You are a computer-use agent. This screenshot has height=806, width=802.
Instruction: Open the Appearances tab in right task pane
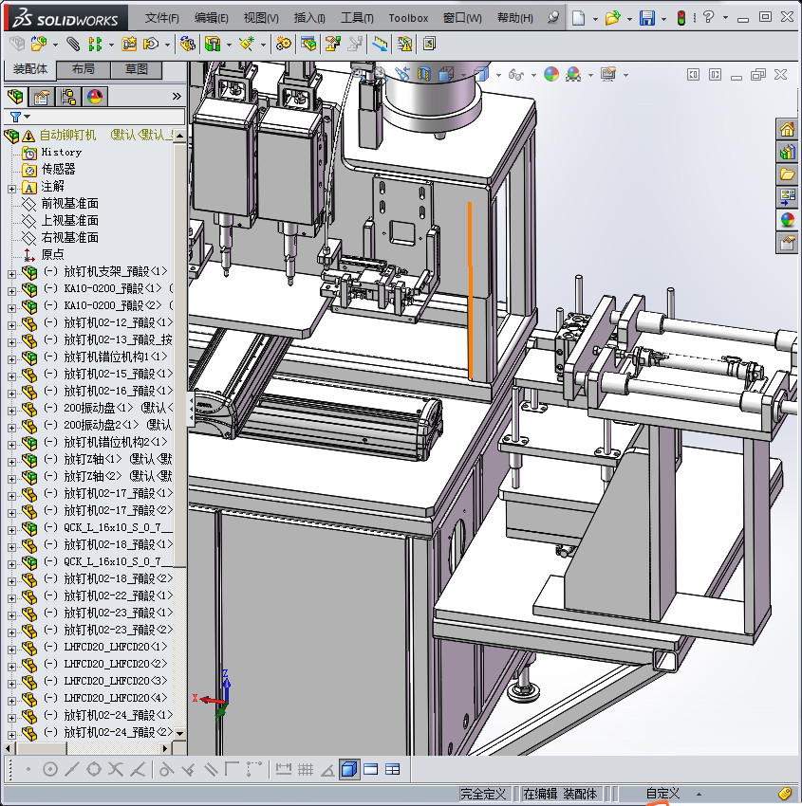click(787, 220)
